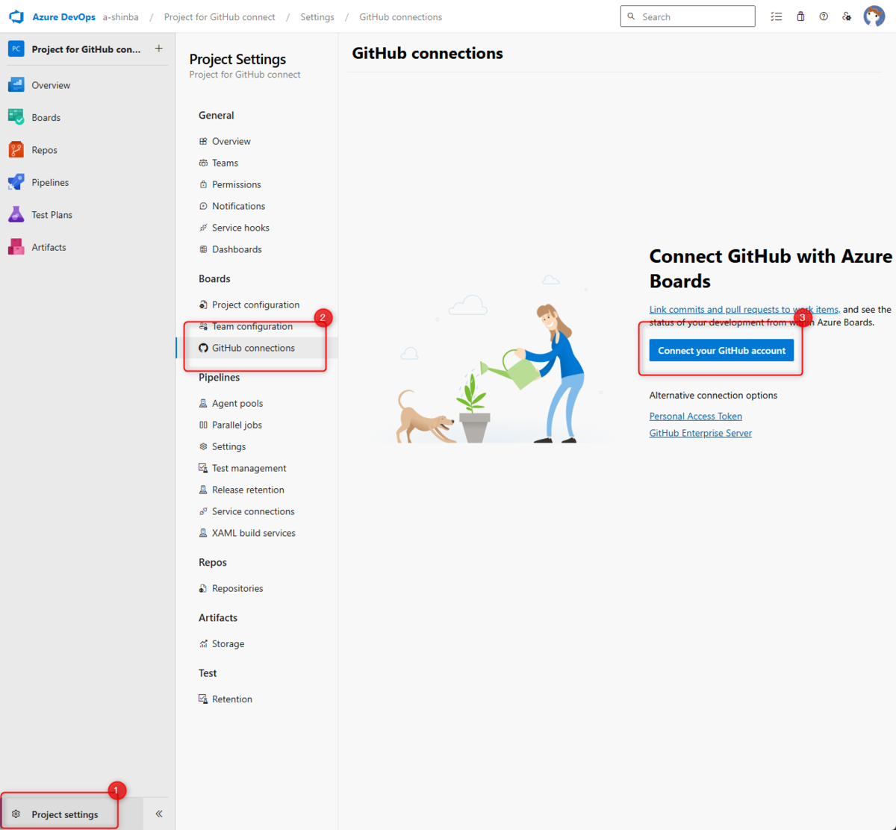Open the Overview hub icon

(x=16, y=85)
